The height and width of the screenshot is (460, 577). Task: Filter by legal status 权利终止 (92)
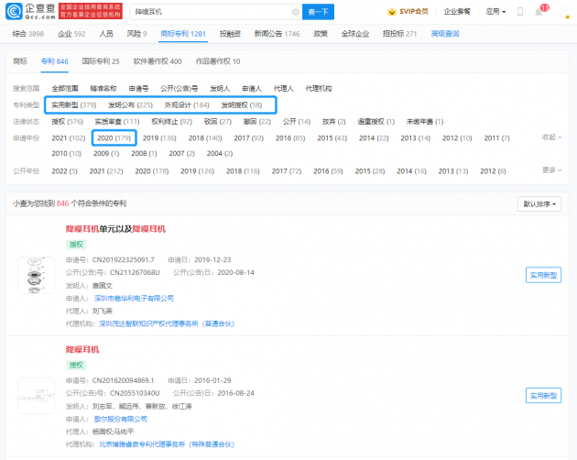click(x=172, y=122)
